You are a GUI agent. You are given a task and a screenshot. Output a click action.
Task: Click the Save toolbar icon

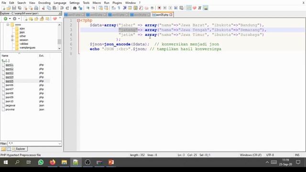(x=14, y=8)
